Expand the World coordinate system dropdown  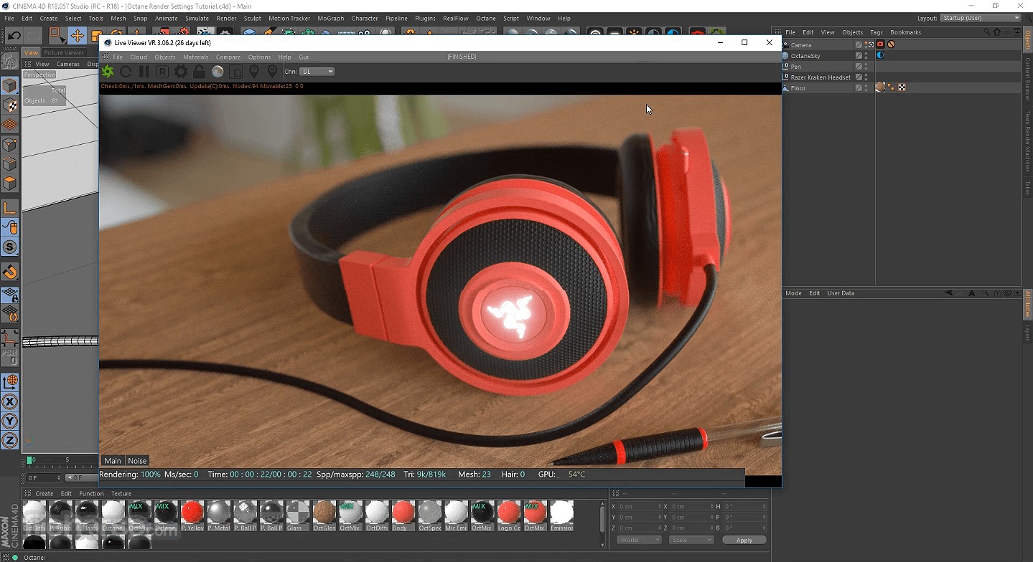point(639,540)
